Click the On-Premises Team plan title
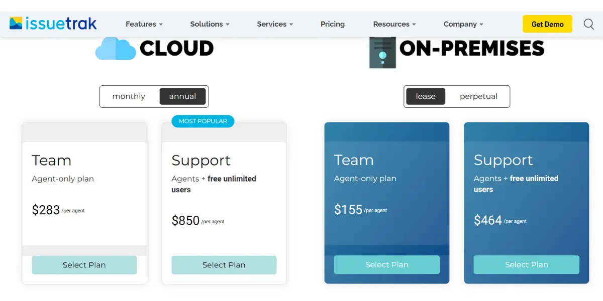 [x=354, y=160]
